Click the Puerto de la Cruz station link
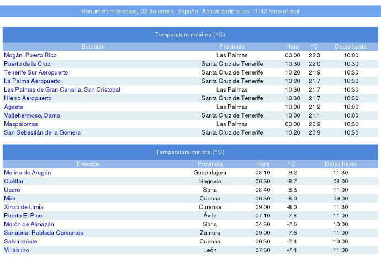381x276 pixels. point(27,64)
